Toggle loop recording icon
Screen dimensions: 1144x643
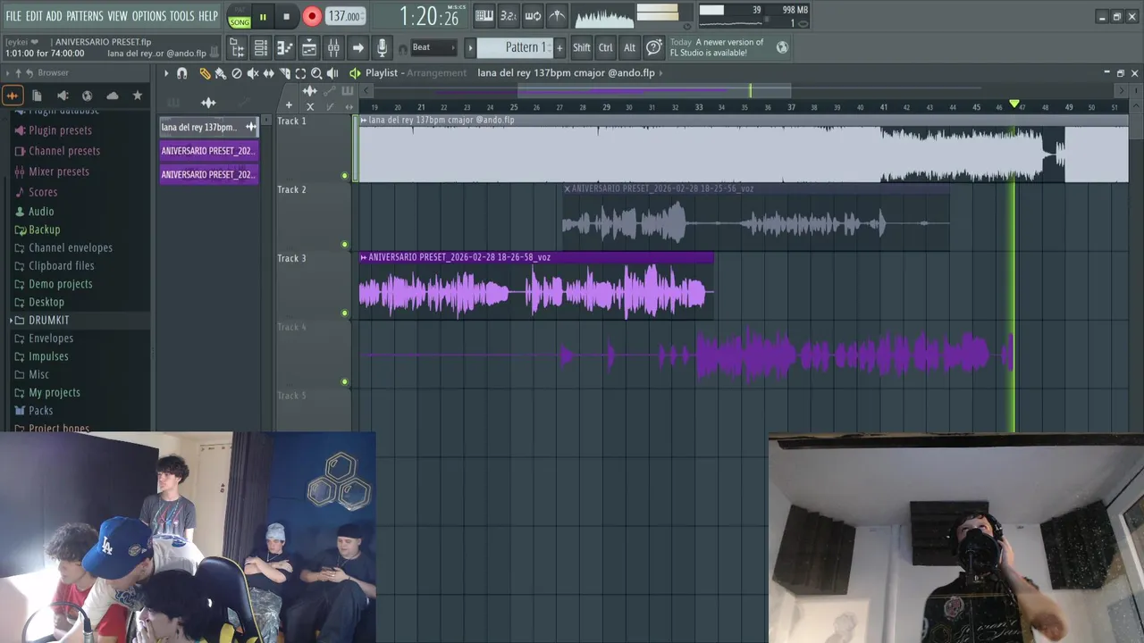pos(532,15)
